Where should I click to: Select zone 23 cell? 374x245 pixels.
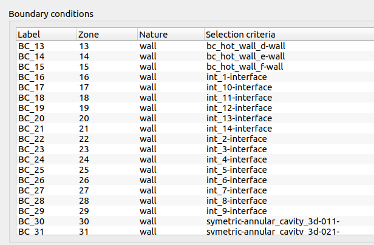[84, 149]
